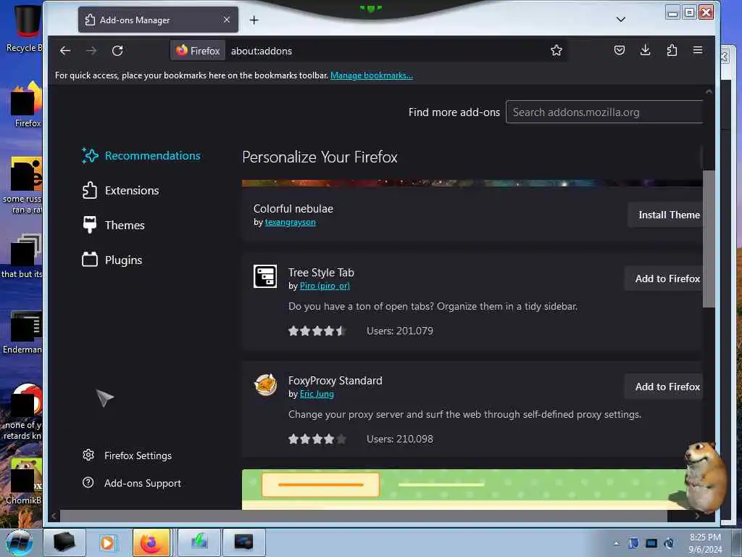Open the Extensions sidebar category

click(121, 191)
